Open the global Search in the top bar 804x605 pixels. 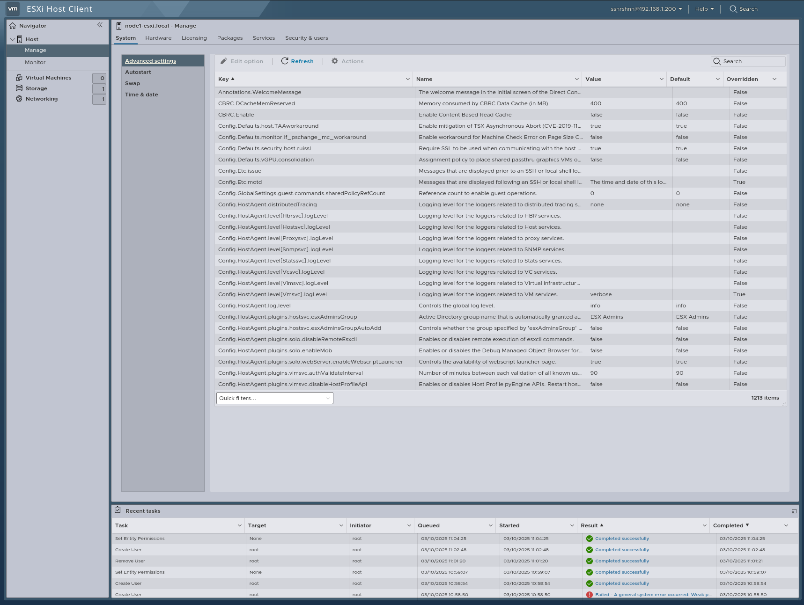coord(743,9)
